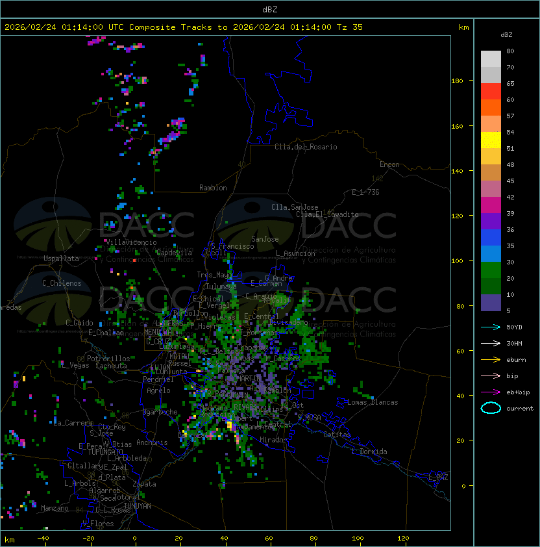The width and height of the screenshot is (540, 547).
Task: Click the 120 km horizontal axis tick
Action: [x=403, y=539]
